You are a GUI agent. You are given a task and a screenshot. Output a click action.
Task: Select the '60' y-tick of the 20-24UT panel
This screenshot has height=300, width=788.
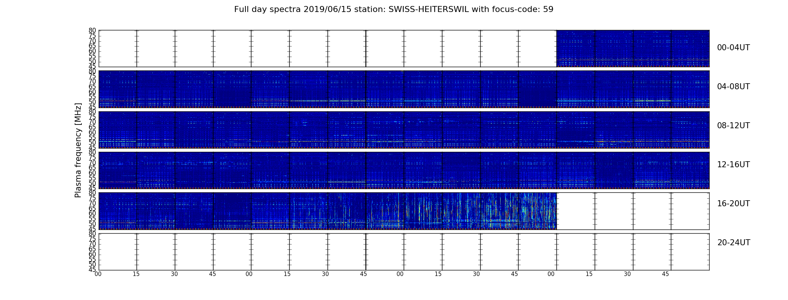92,254
